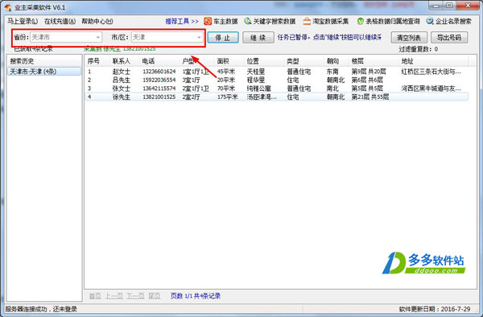Click the 红桥区三条石大街 address cell
Viewport: 483px width, 317px height.
[431, 72]
